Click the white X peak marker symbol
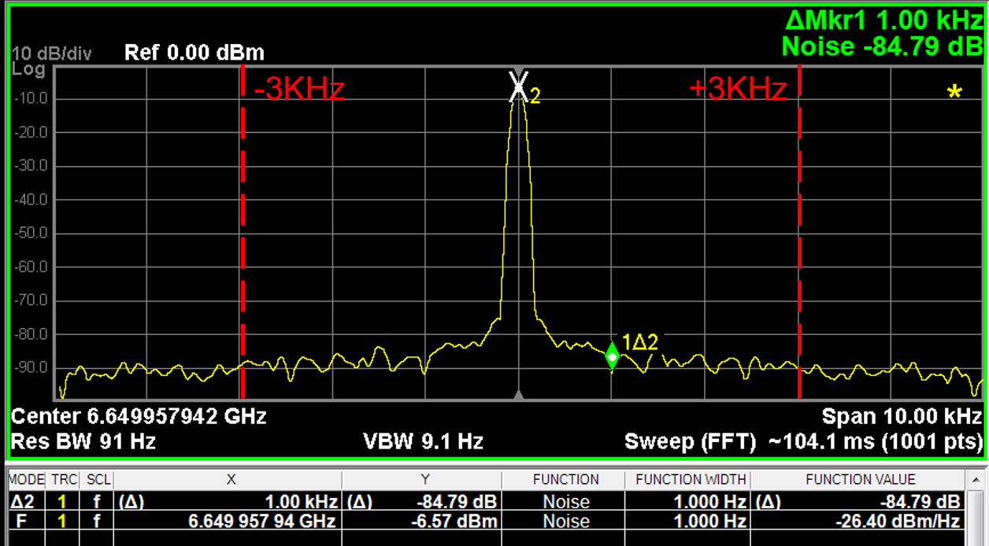Screen dimensions: 989x546 [517, 87]
